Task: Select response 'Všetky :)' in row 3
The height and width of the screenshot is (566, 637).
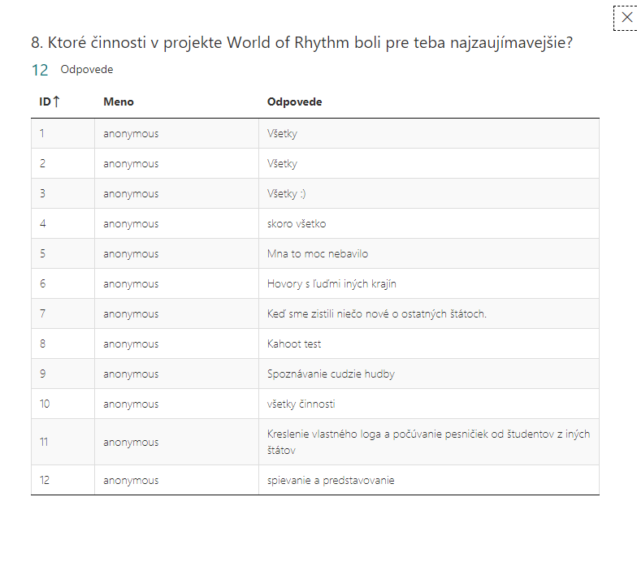Action: [x=286, y=194]
